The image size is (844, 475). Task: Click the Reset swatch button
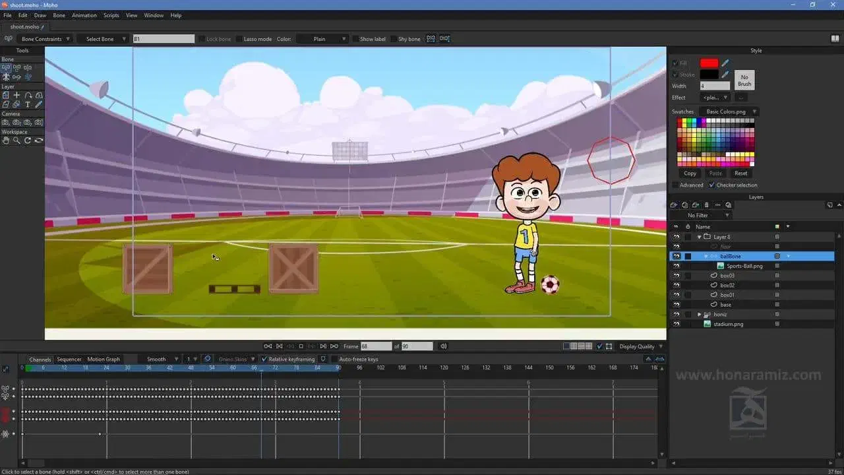tap(741, 174)
